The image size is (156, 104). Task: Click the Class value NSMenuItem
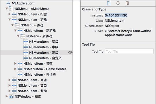tap(114, 21)
